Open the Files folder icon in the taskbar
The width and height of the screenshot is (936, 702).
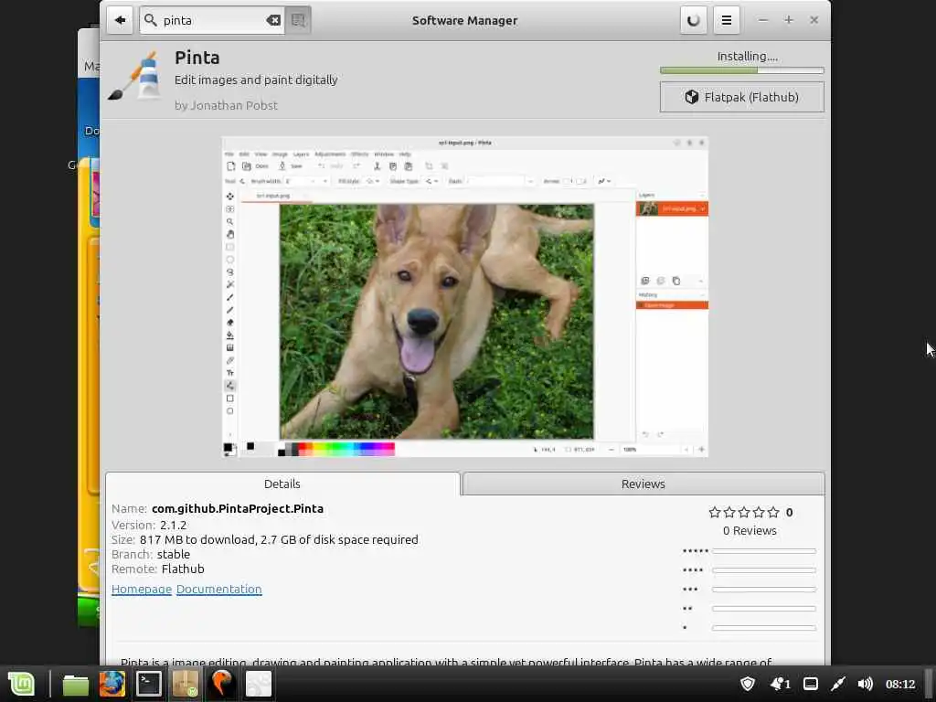click(x=76, y=684)
